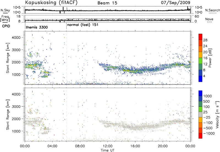
Task: Click the dashed vertical CPID change line in power panel
Action: tap(66, 58)
